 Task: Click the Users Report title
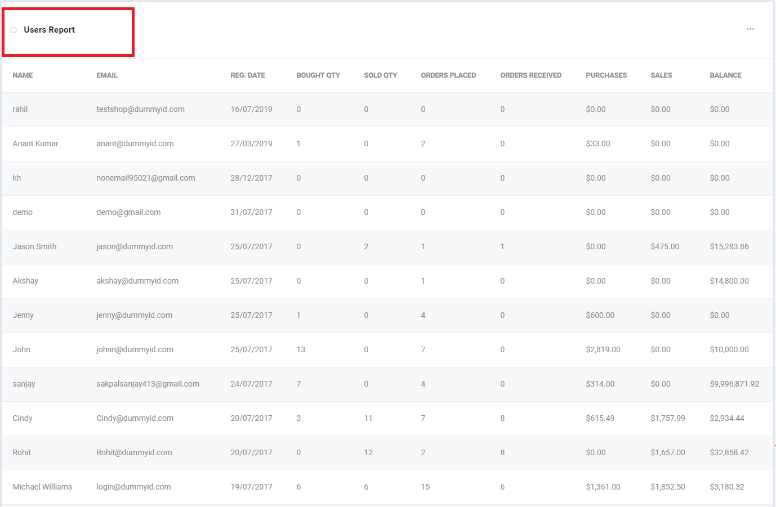[x=50, y=30]
